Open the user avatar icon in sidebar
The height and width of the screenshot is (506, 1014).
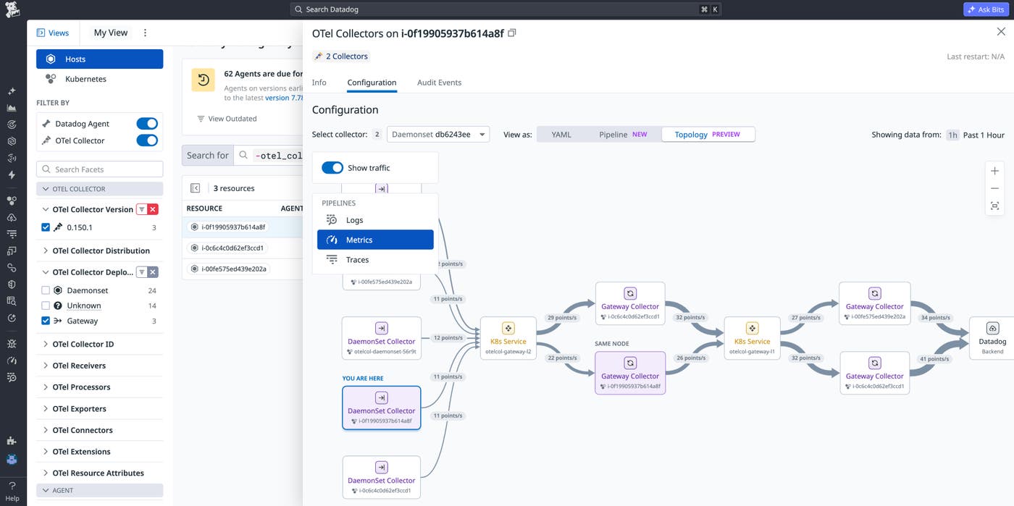[x=12, y=459]
